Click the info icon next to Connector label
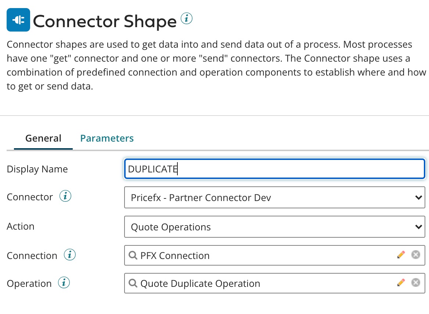The width and height of the screenshot is (429, 314). [x=65, y=196]
